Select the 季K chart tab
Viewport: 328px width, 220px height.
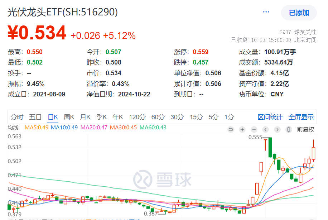tap(102, 117)
